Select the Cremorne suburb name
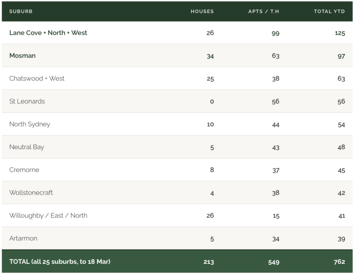The width and height of the screenshot is (355, 275). pyautogui.click(x=24, y=170)
